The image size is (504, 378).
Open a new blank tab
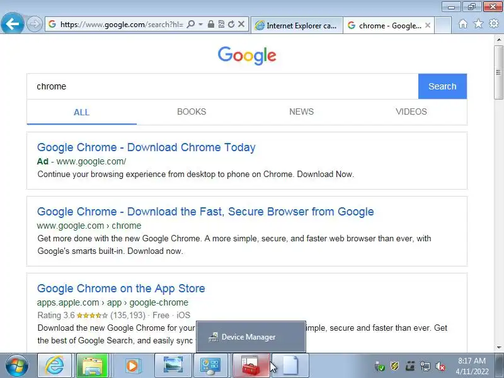click(443, 25)
